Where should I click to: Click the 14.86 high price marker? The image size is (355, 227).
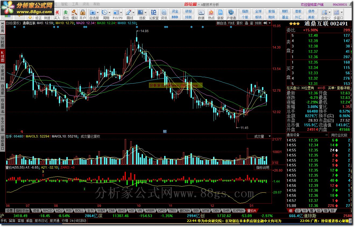pyautogui.click(x=144, y=31)
